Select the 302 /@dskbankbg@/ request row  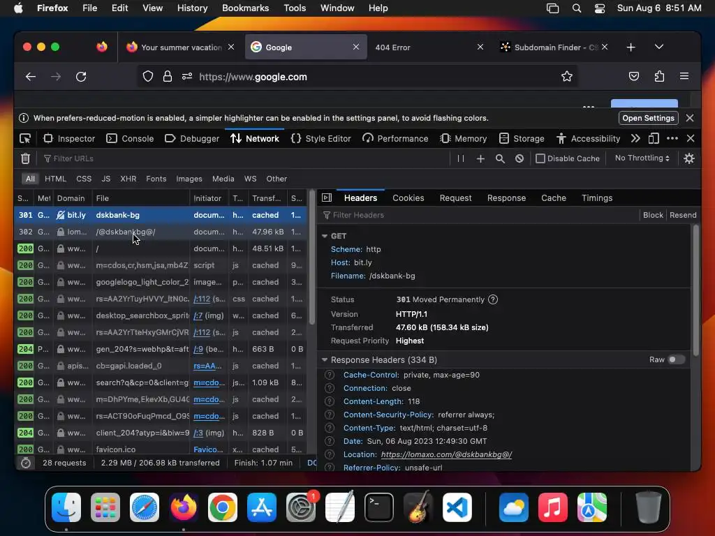161,232
